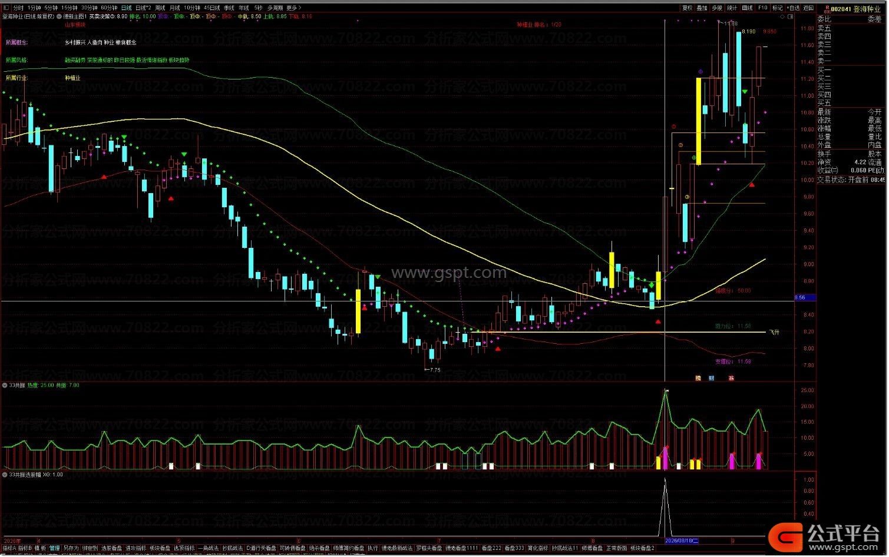Open the 画线 drawing tools
This screenshot has height=557, width=889.
[x=747, y=8]
